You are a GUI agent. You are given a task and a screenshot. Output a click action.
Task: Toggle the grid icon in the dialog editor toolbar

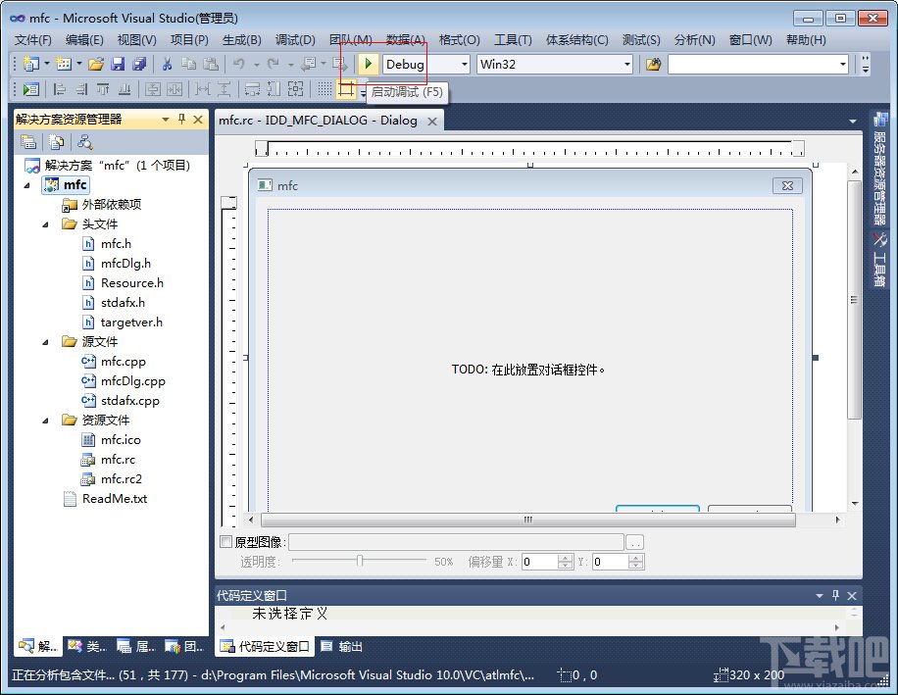click(x=325, y=86)
